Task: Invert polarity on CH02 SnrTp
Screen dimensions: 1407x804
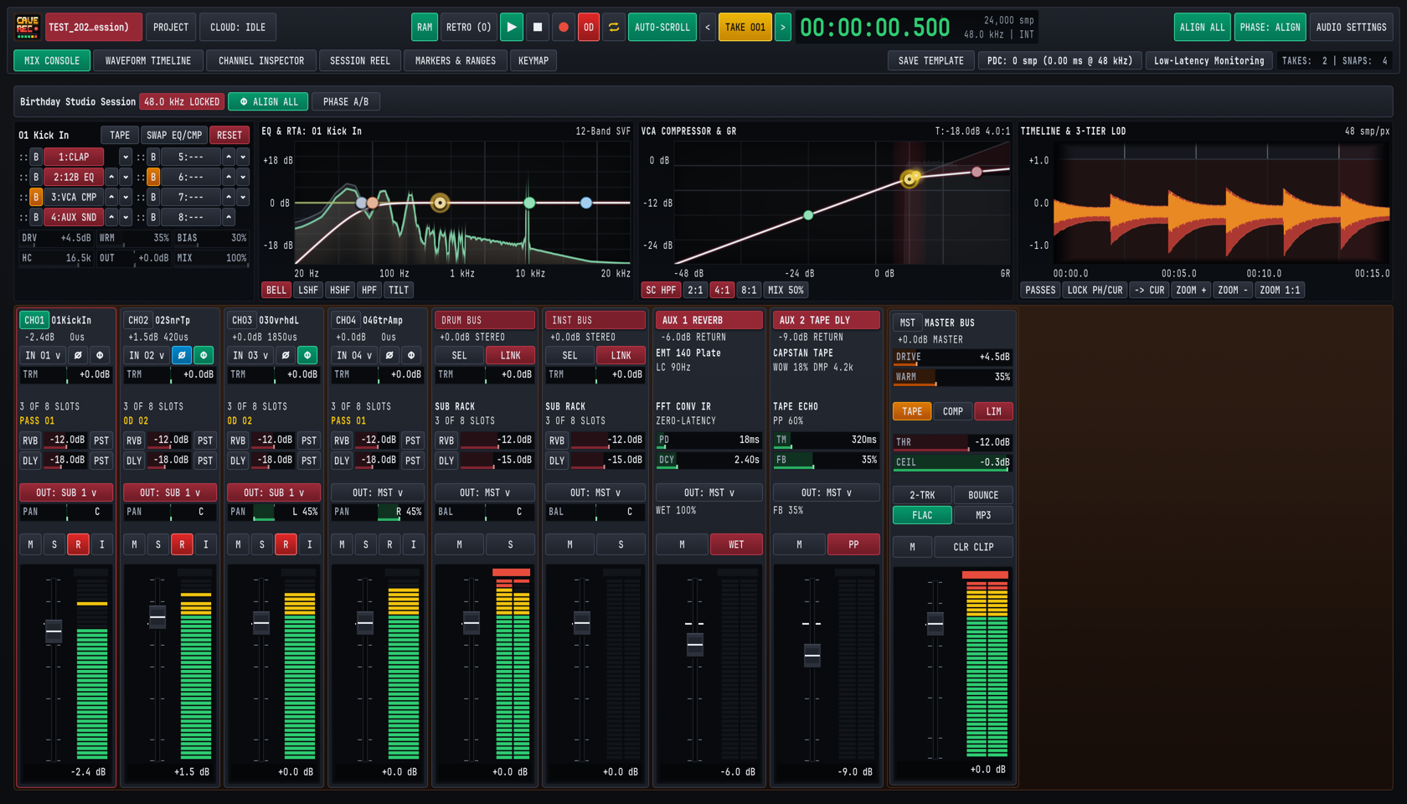Action: tap(182, 355)
